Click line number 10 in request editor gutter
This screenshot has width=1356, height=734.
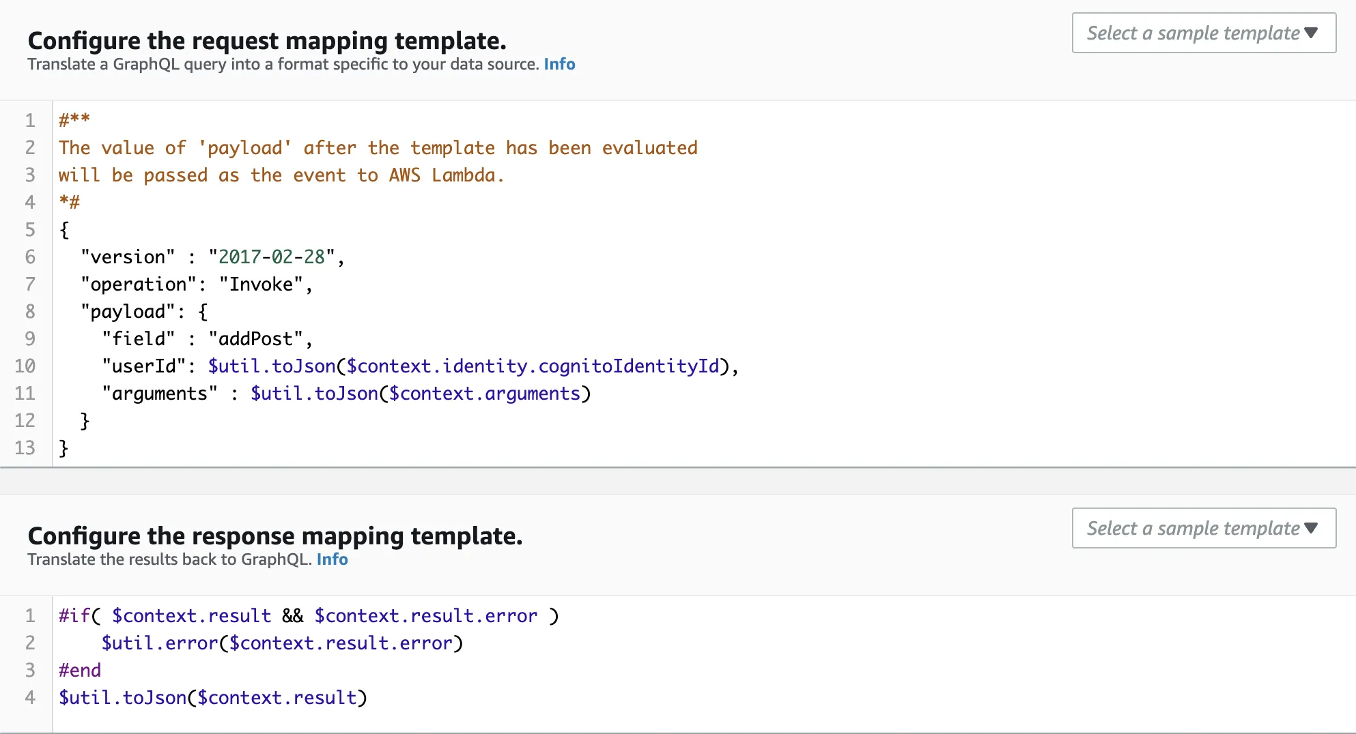click(25, 366)
